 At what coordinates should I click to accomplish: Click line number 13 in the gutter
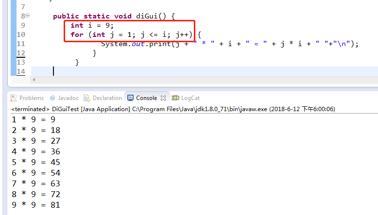click(21, 62)
